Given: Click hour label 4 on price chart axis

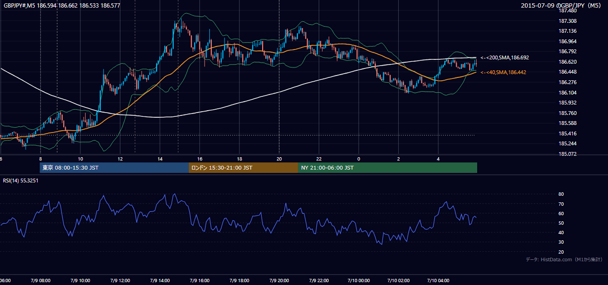Looking at the screenshot, I should tap(438, 159).
